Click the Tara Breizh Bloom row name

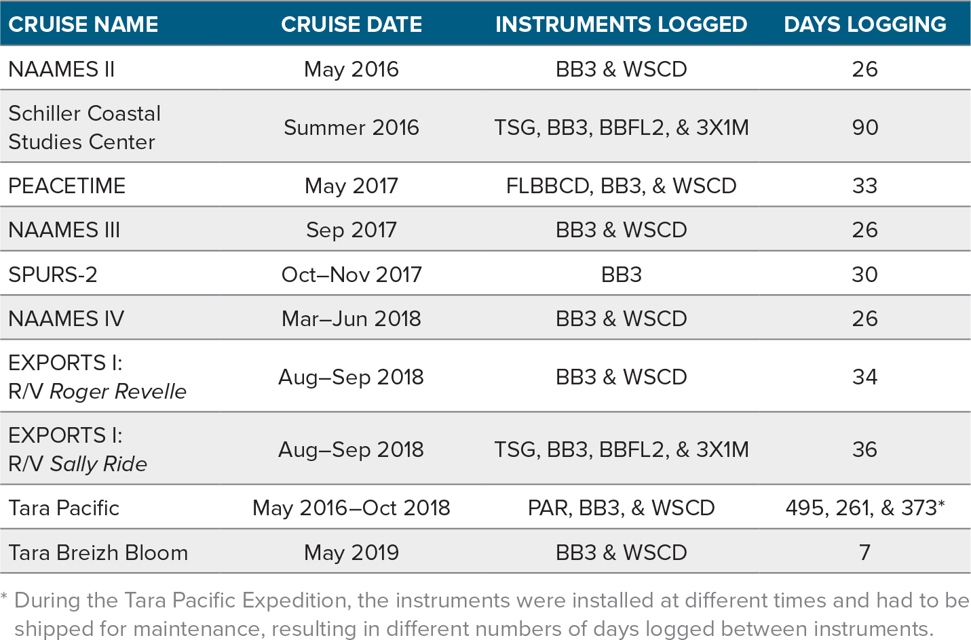coord(98,553)
